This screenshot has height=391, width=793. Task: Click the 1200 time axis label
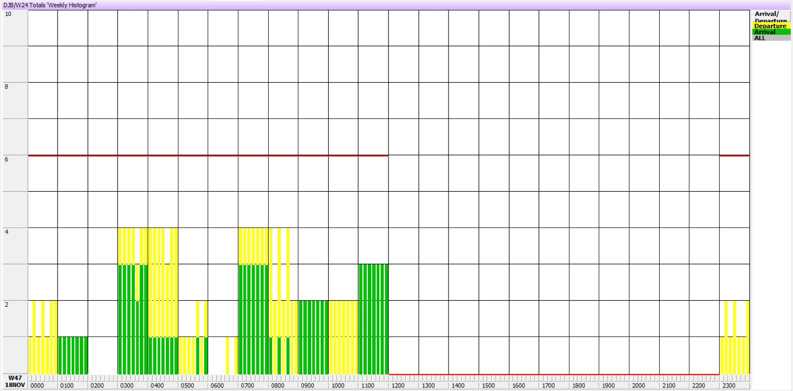pyautogui.click(x=398, y=386)
